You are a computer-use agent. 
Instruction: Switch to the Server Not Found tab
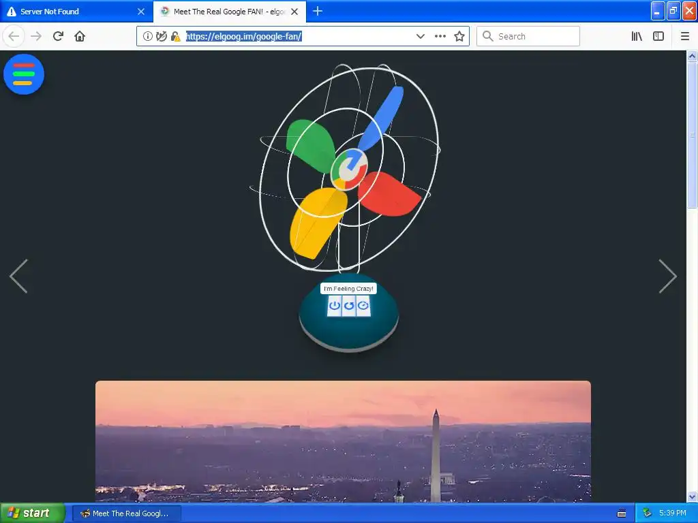(x=76, y=12)
